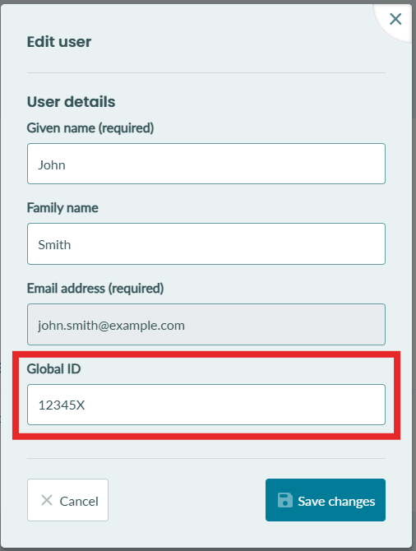416x551 pixels.
Task: Close the Edit user dialog
Action: pos(395,19)
